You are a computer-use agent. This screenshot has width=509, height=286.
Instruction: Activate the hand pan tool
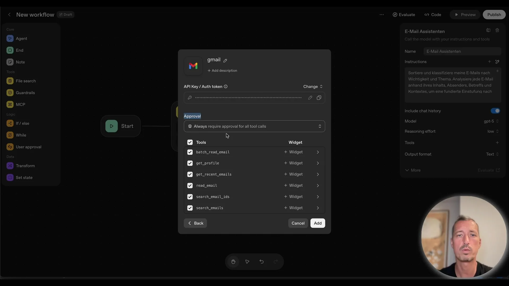[x=233, y=262]
